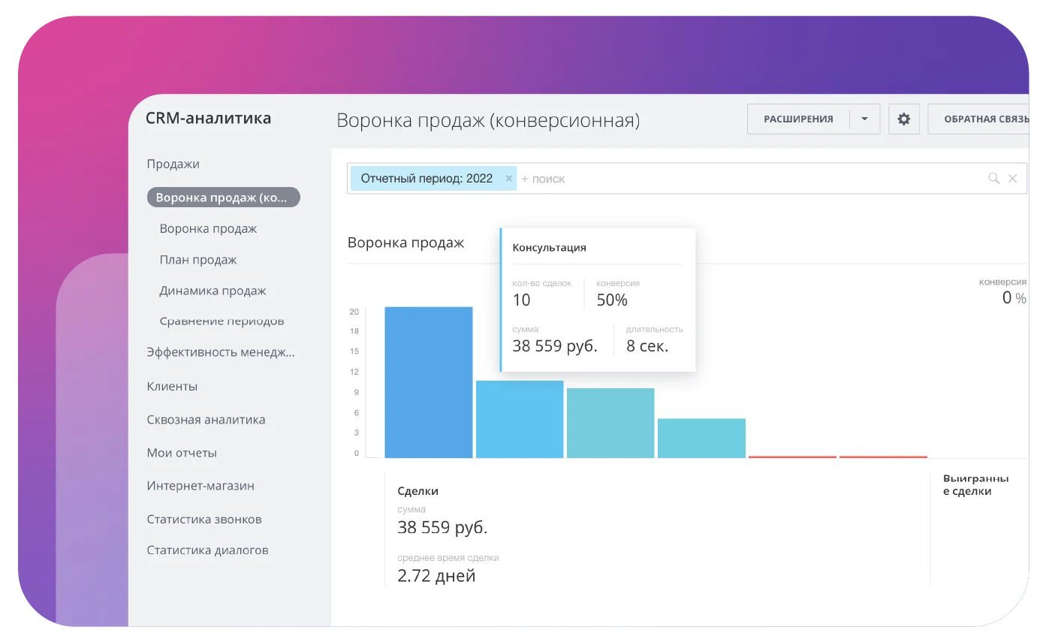Click the Выигранные сделки label
This screenshot has width=1052, height=639.
pyautogui.click(x=976, y=485)
